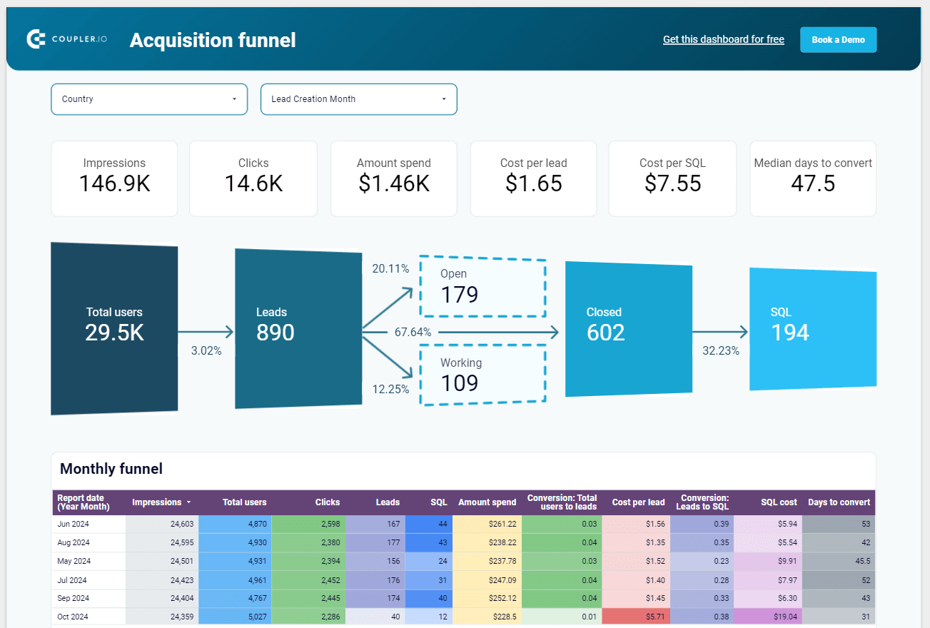This screenshot has height=628, width=930.
Task: Expand the Lead Creation Month dropdown
Action: click(359, 99)
